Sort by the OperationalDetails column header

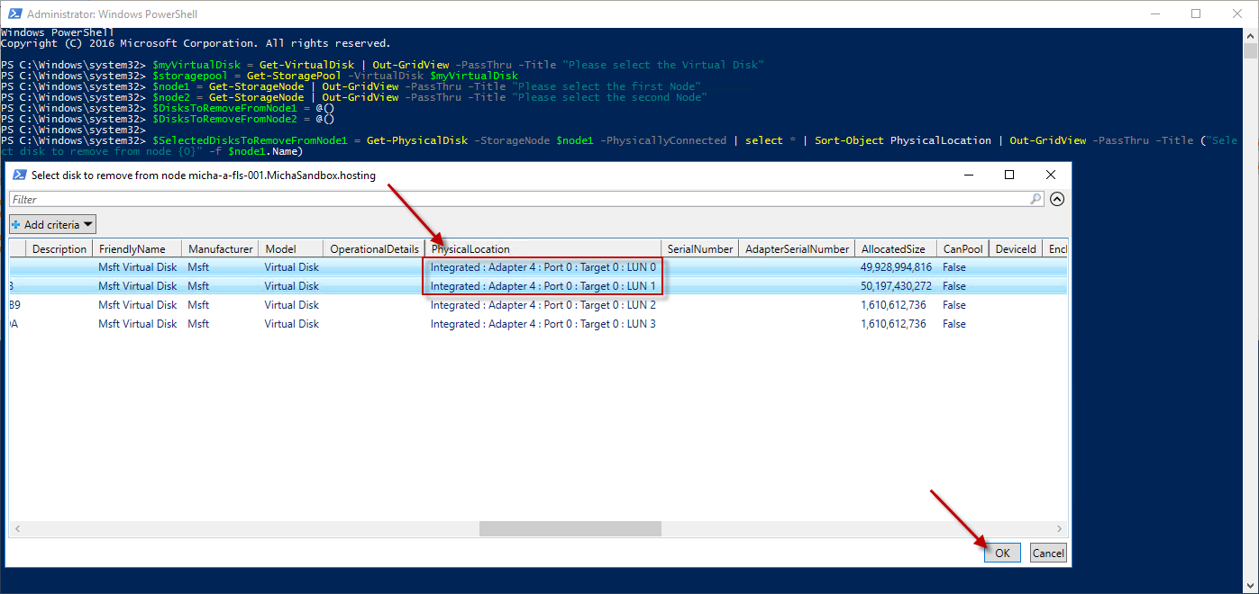click(374, 249)
